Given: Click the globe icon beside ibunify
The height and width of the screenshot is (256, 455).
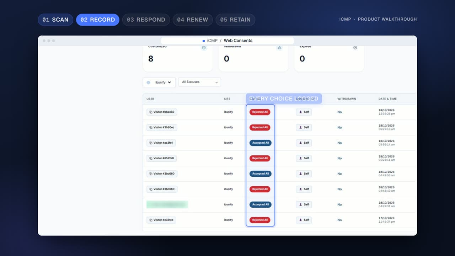Looking at the screenshot, I should coord(149,82).
